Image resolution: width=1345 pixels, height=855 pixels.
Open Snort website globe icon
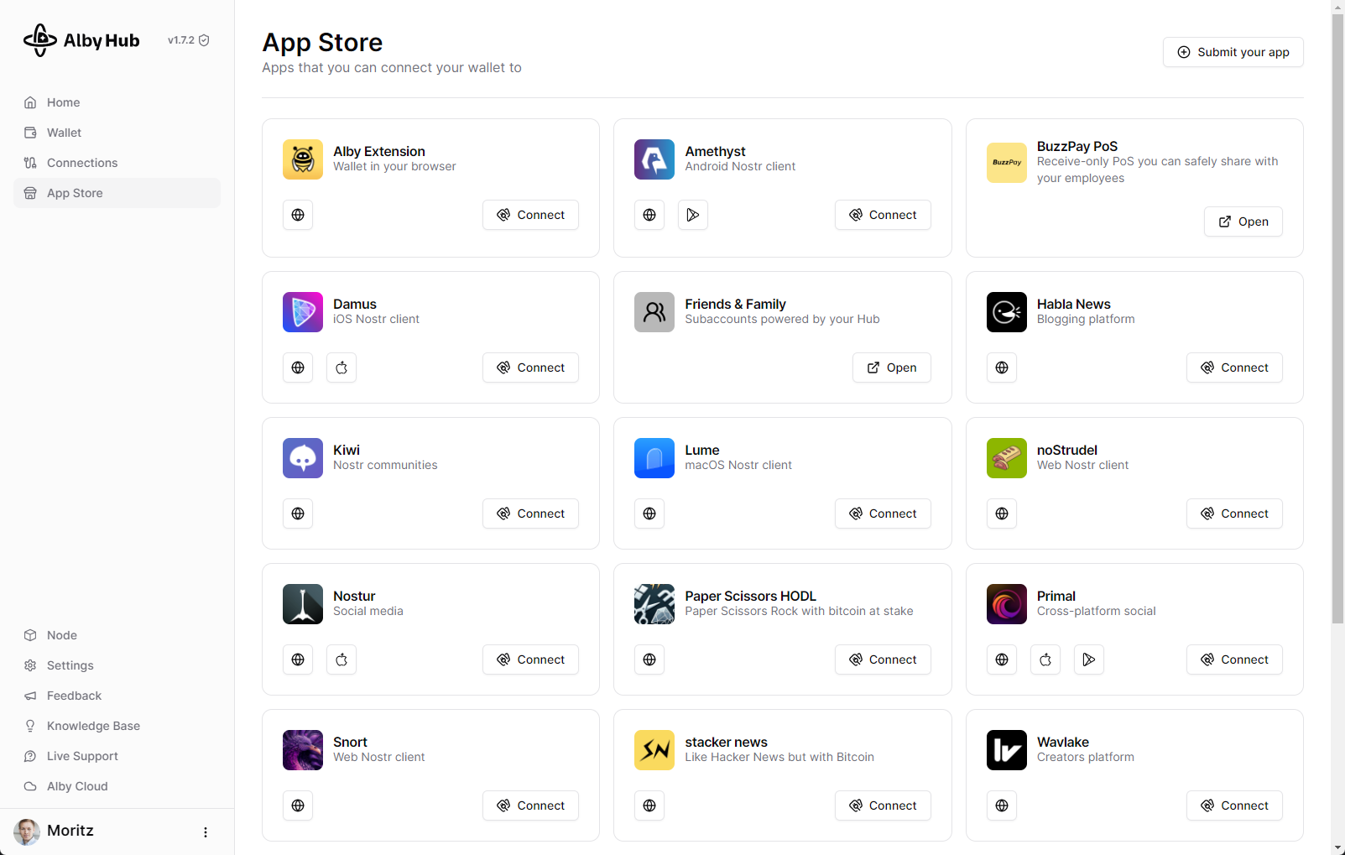click(x=298, y=805)
